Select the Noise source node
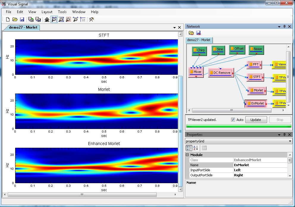Image resolution: width=295 pixels, height=207 pixels. click(x=256, y=50)
